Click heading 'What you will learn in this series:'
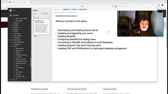Screen dimensions: 168x94 [x=71, y=21]
